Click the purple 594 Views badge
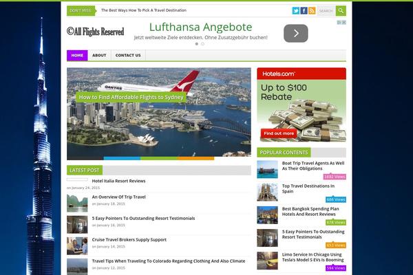 [x=336, y=268]
